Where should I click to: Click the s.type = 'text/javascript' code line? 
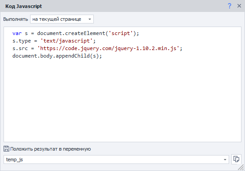54,41
